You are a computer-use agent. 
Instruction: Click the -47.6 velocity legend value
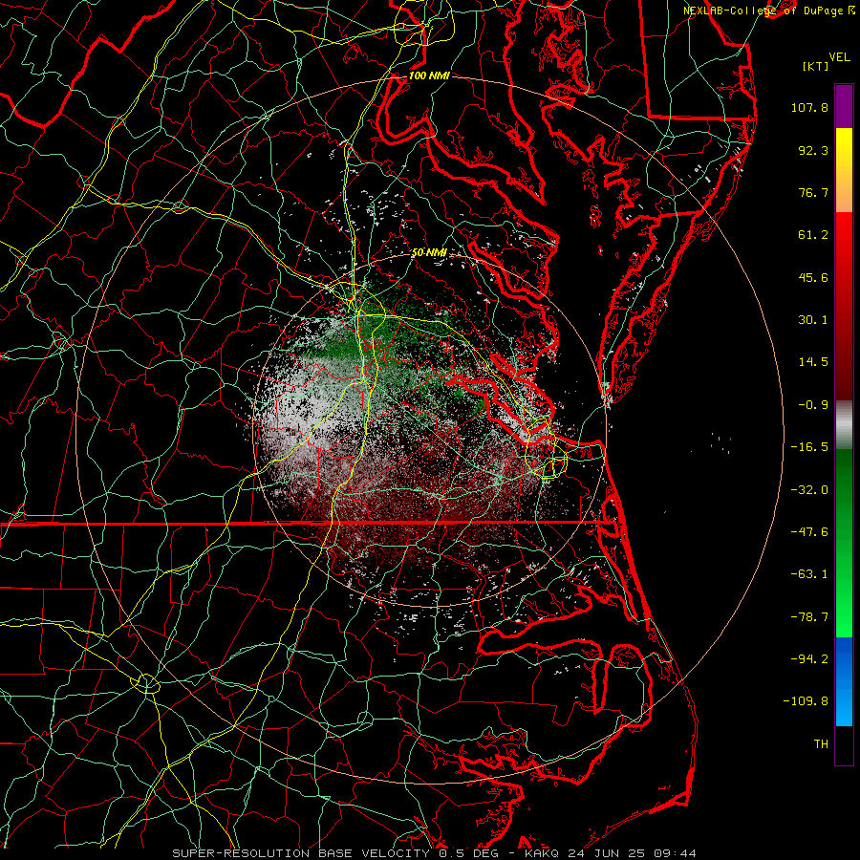(x=809, y=532)
